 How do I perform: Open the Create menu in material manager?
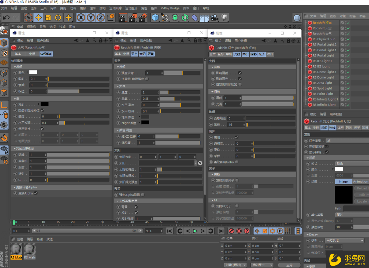coord(20,239)
